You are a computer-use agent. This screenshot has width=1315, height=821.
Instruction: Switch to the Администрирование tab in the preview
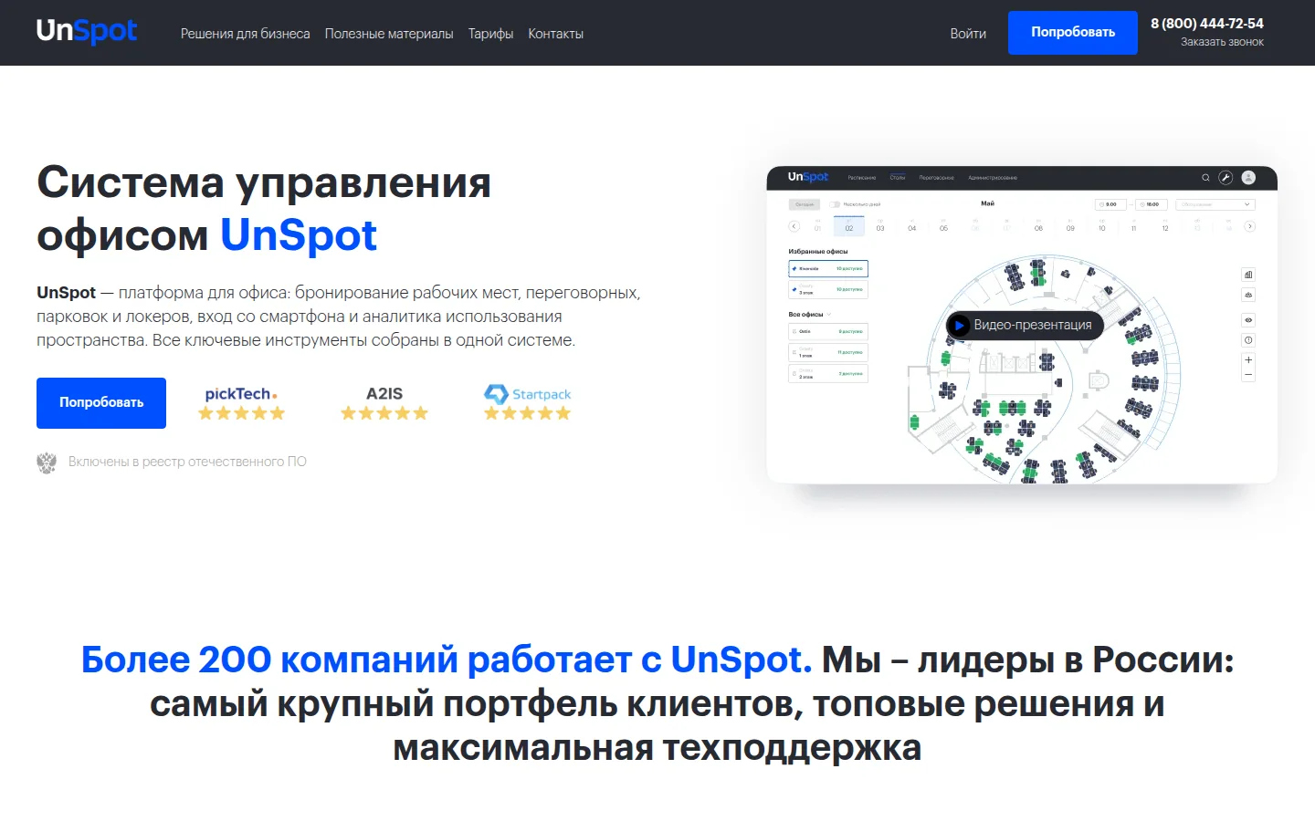coord(993,178)
